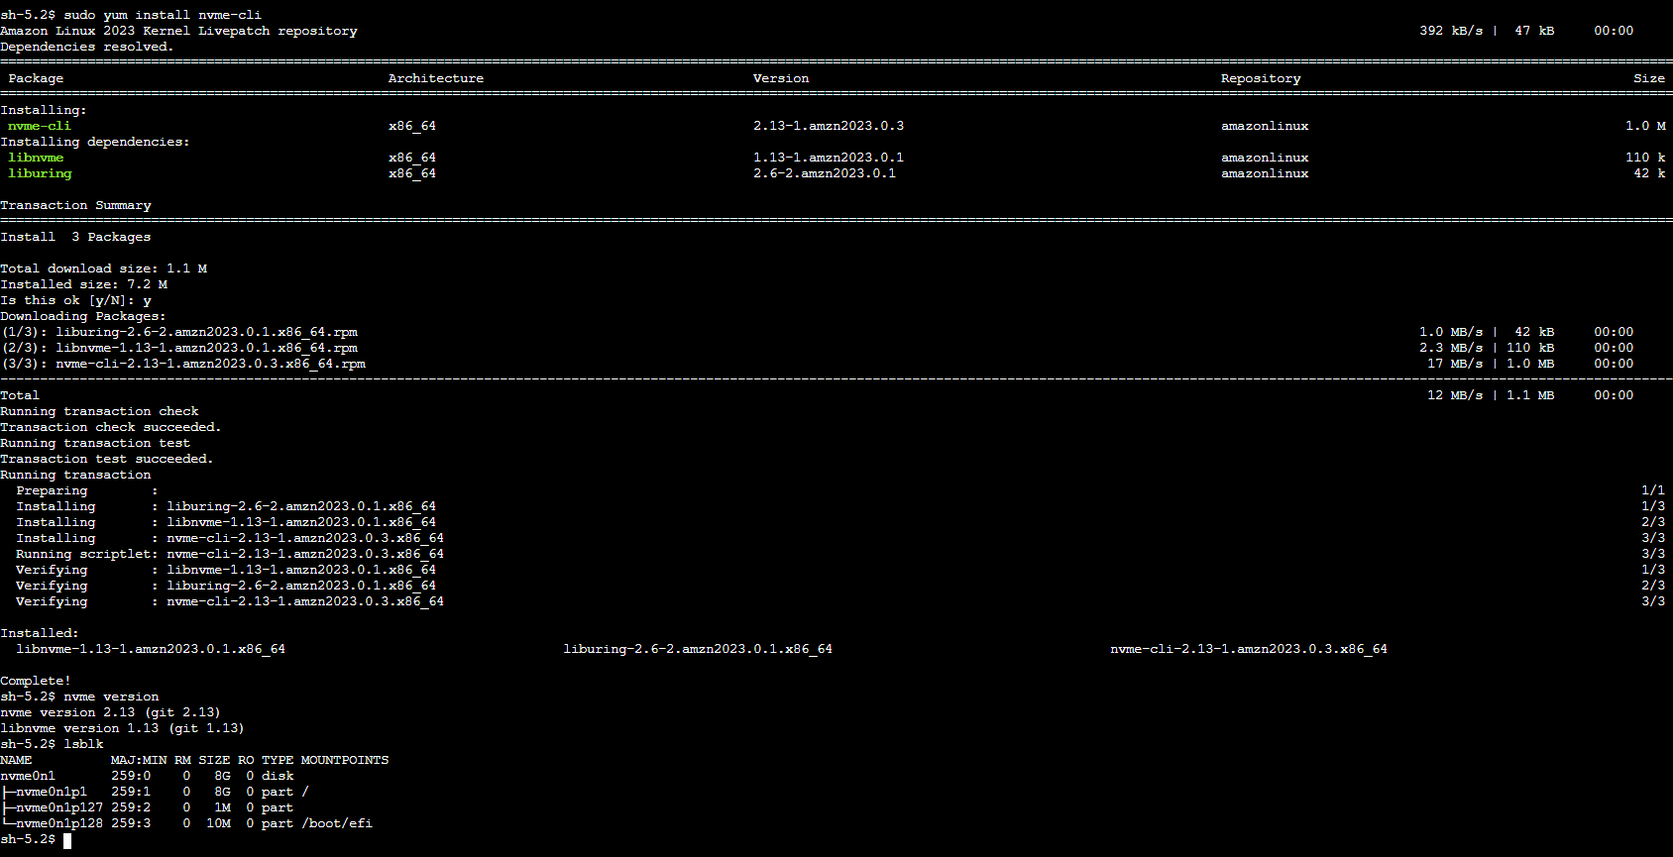The image size is (1673, 857).
Task: Click the '1.0 M' size of nvme-cli
Action: (1645, 126)
